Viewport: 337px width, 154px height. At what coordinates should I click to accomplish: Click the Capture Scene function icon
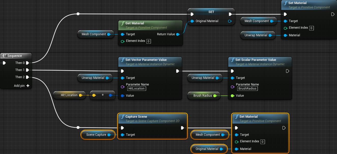(123, 117)
